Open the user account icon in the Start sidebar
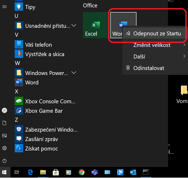188x178 pixels. click(x=4, y=110)
